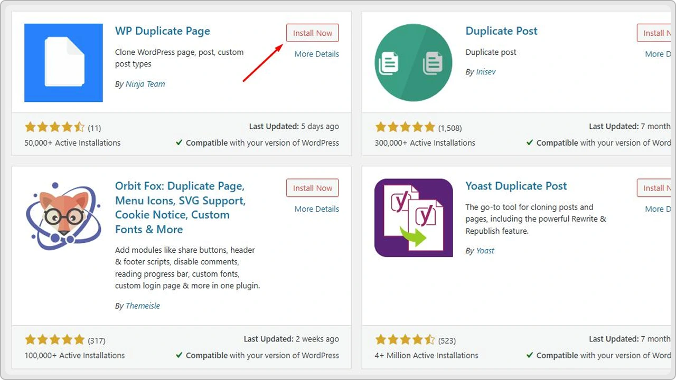This screenshot has width=676, height=380.
Task: Visit the Ninja Team author link
Action: 145,84
